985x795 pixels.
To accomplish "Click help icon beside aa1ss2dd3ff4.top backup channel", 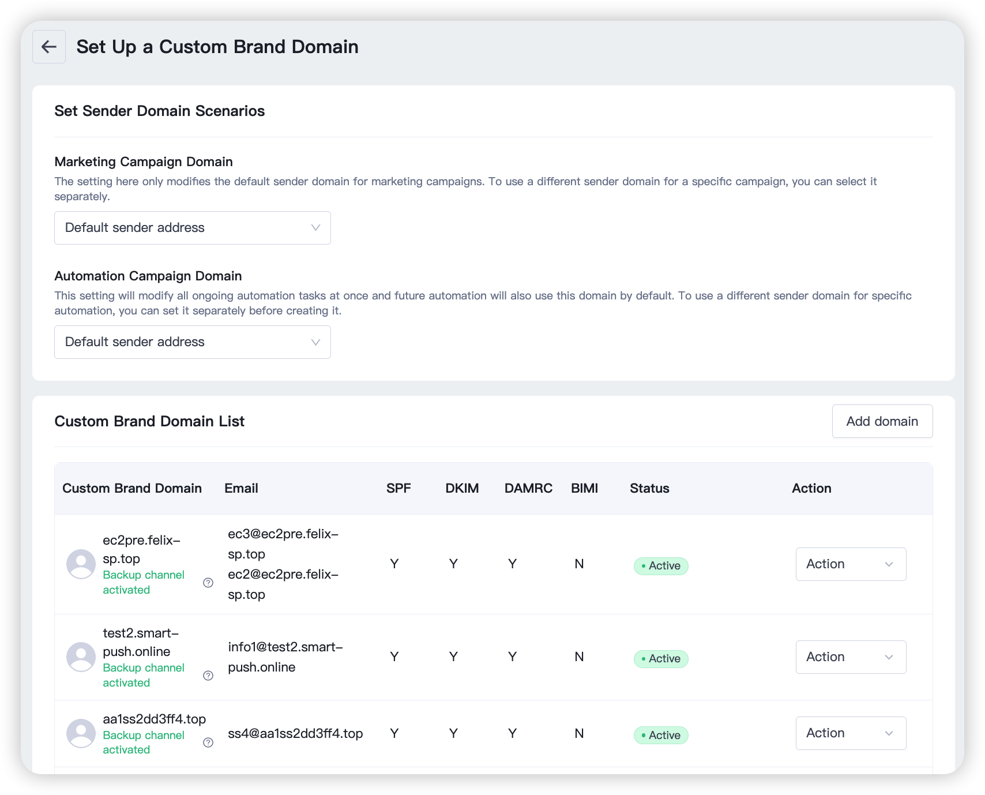I will (208, 742).
